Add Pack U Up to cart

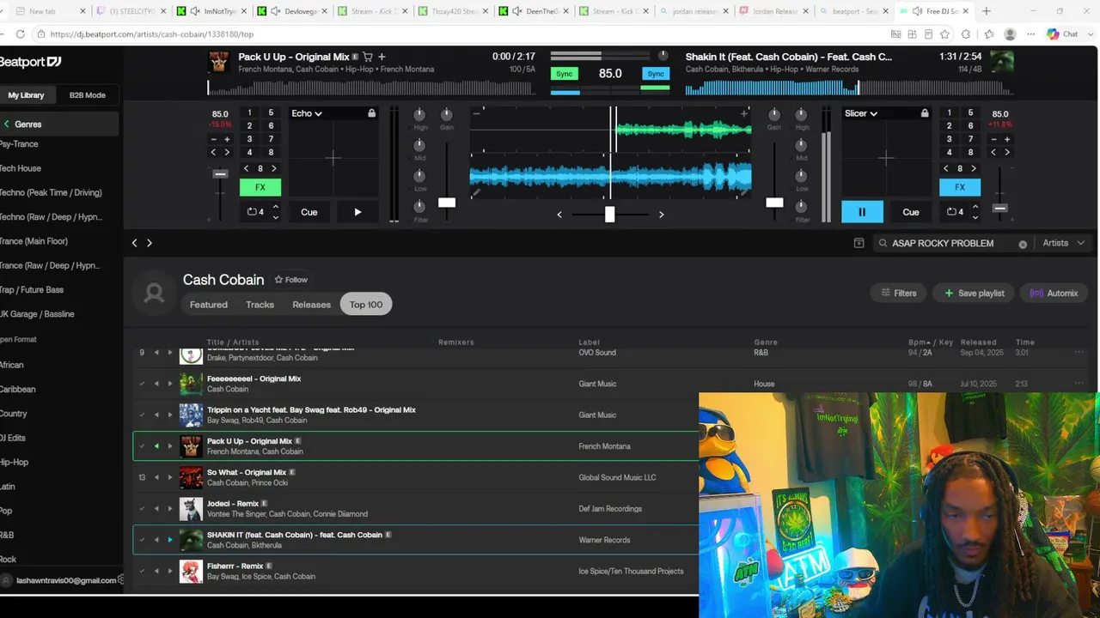(368, 57)
